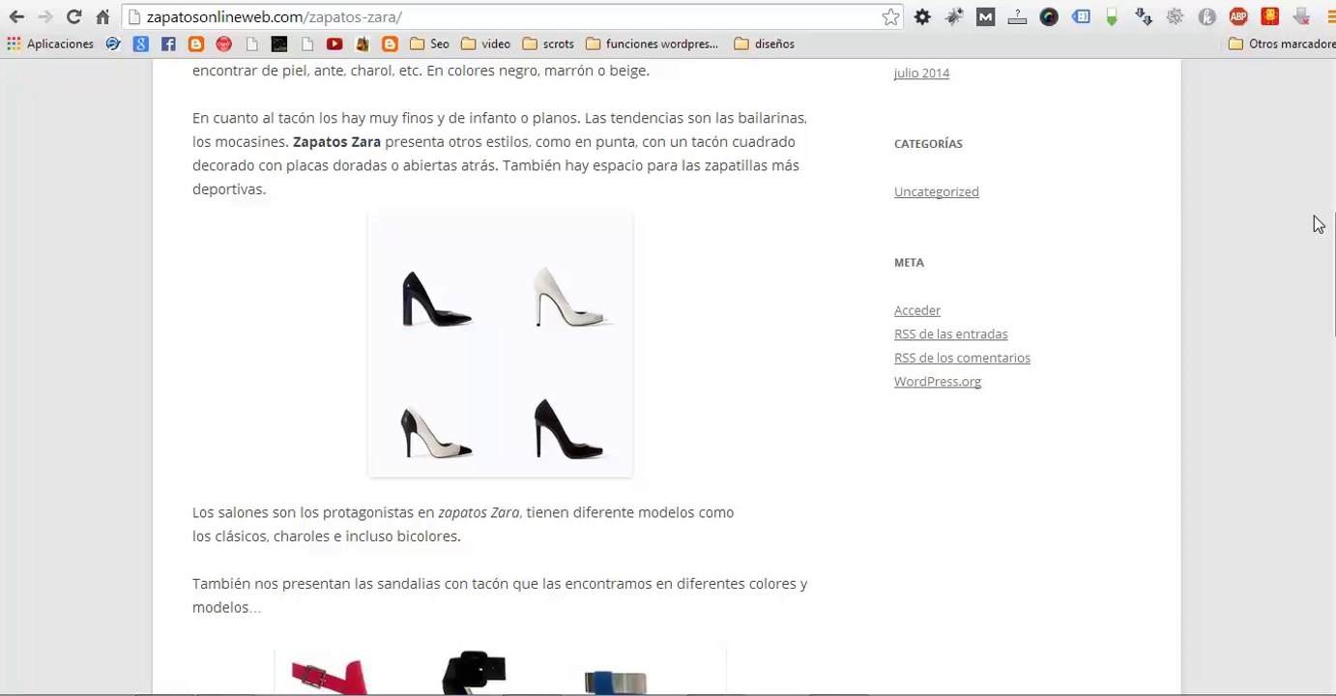Click the browser forward arrow

(44, 16)
